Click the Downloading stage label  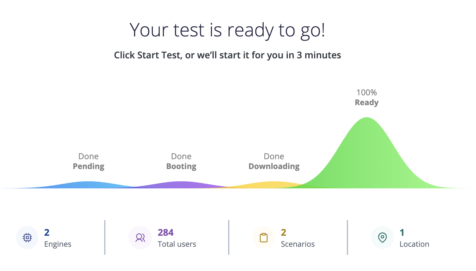click(274, 166)
